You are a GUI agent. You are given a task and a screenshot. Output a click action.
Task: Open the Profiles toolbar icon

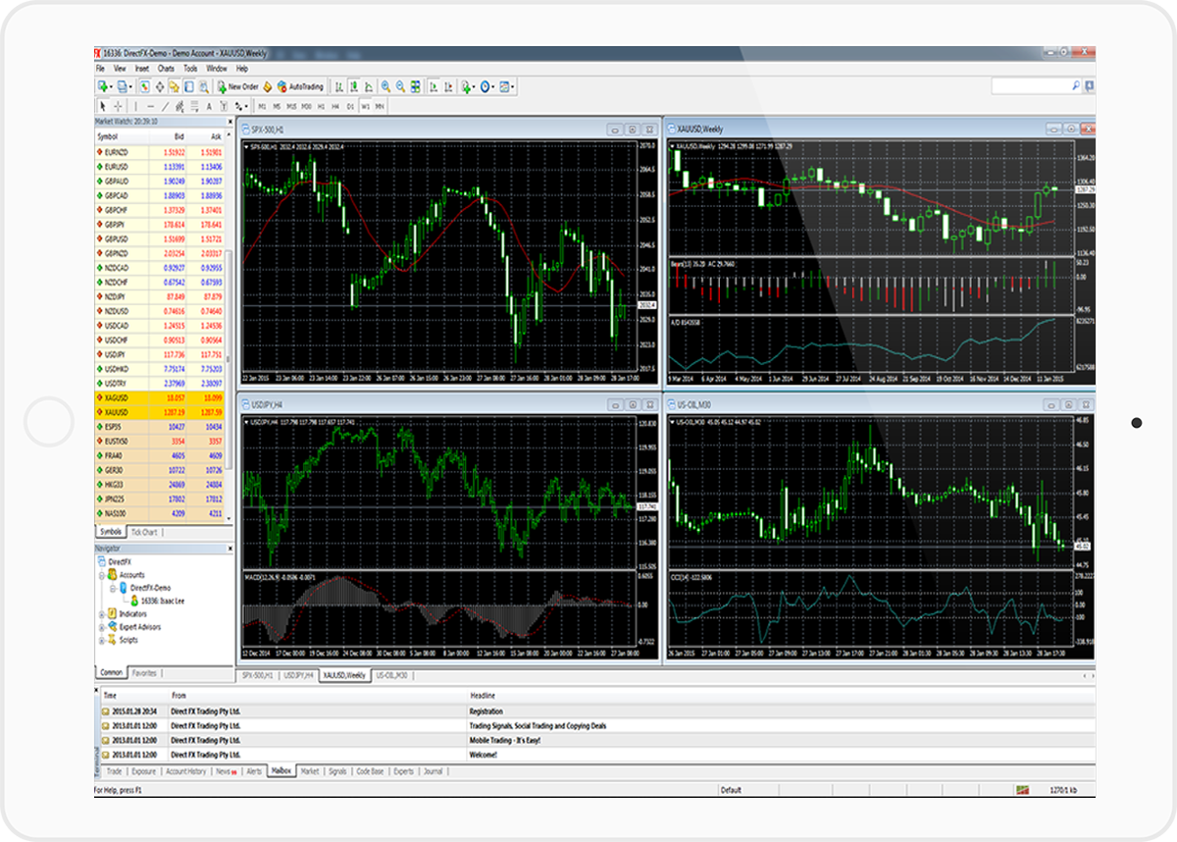pos(124,86)
